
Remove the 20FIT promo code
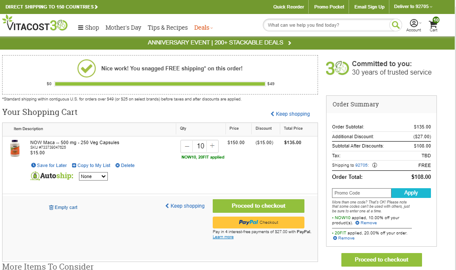[344, 238]
